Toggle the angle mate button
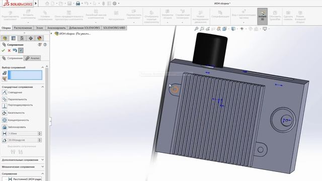This screenshot has height=181, width=322. [x=5, y=140]
